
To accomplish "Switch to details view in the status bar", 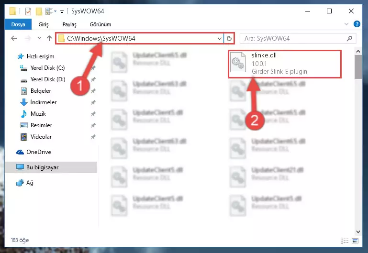I will pyautogui.click(x=344, y=241).
